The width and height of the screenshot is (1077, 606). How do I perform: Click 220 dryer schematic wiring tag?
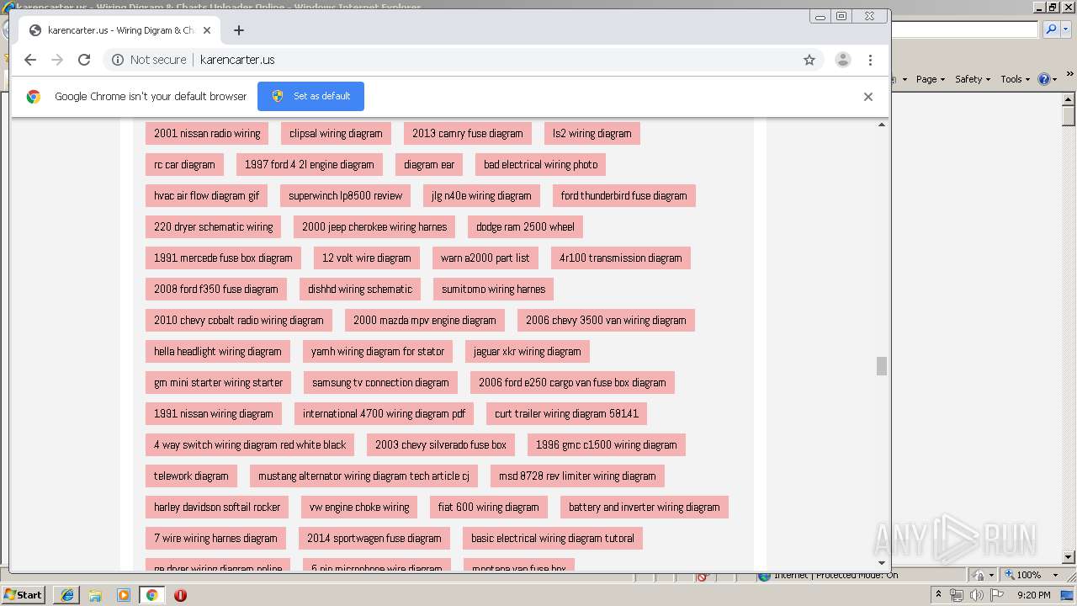point(214,226)
